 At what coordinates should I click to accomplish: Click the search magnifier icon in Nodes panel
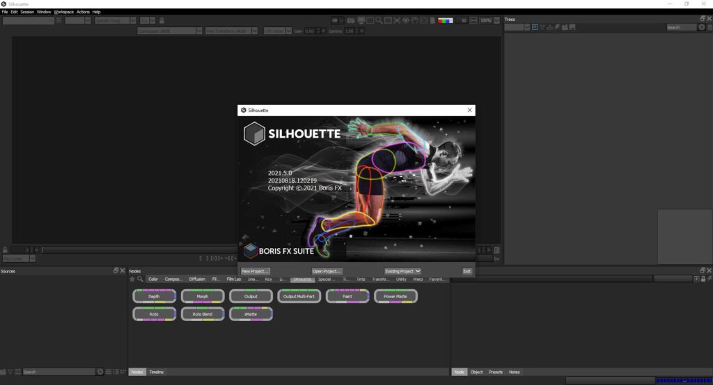pyautogui.click(x=140, y=279)
